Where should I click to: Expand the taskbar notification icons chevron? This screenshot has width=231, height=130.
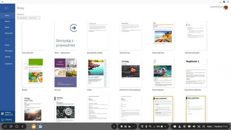(114, 126)
